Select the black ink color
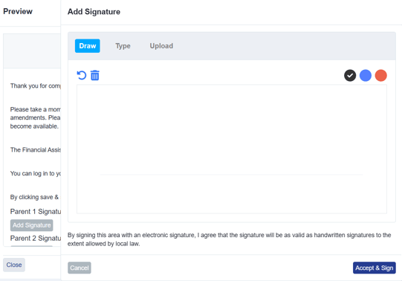Image resolution: width=402 pixels, height=281 pixels. (x=350, y=75)
